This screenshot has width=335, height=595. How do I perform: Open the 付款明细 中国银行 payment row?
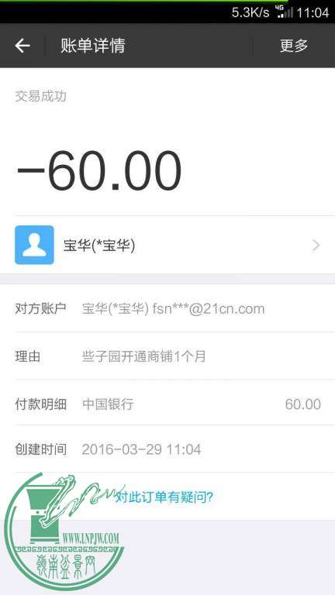pos(167,404)
